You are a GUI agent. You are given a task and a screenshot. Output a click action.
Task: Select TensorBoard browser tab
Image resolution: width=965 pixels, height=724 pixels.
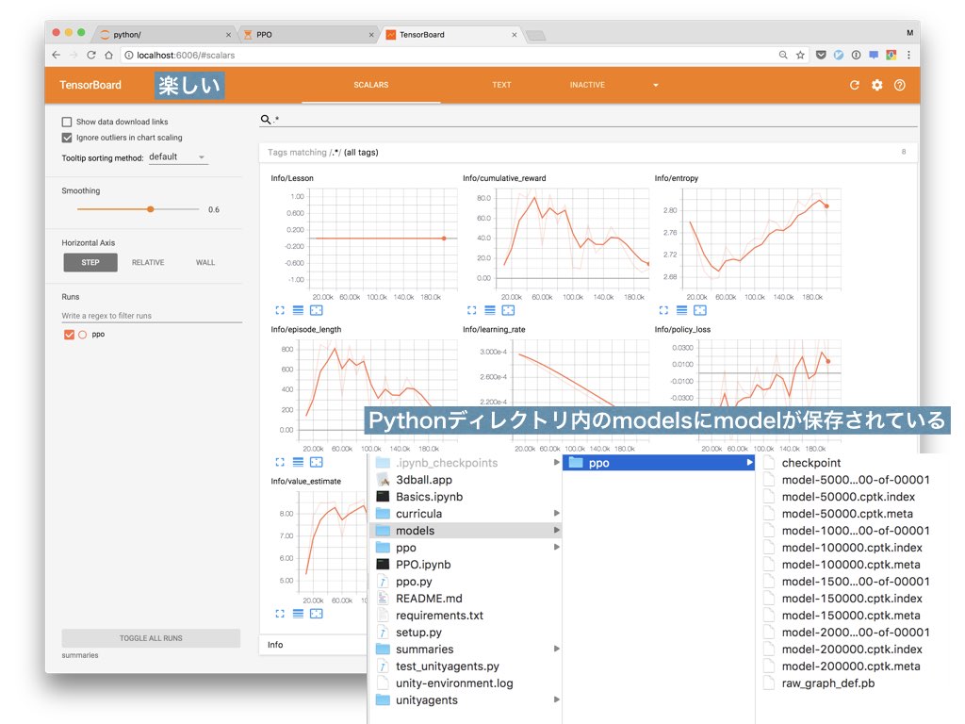point(450,35)
